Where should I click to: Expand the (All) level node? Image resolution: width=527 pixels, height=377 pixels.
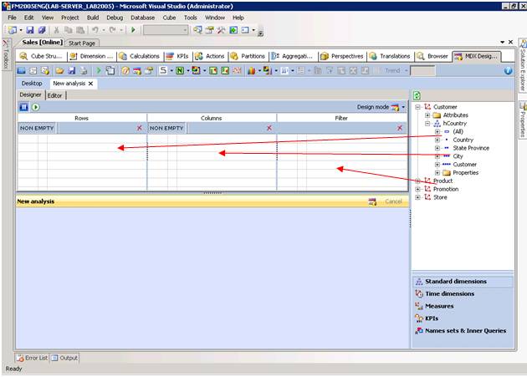(x=437, y=132)
